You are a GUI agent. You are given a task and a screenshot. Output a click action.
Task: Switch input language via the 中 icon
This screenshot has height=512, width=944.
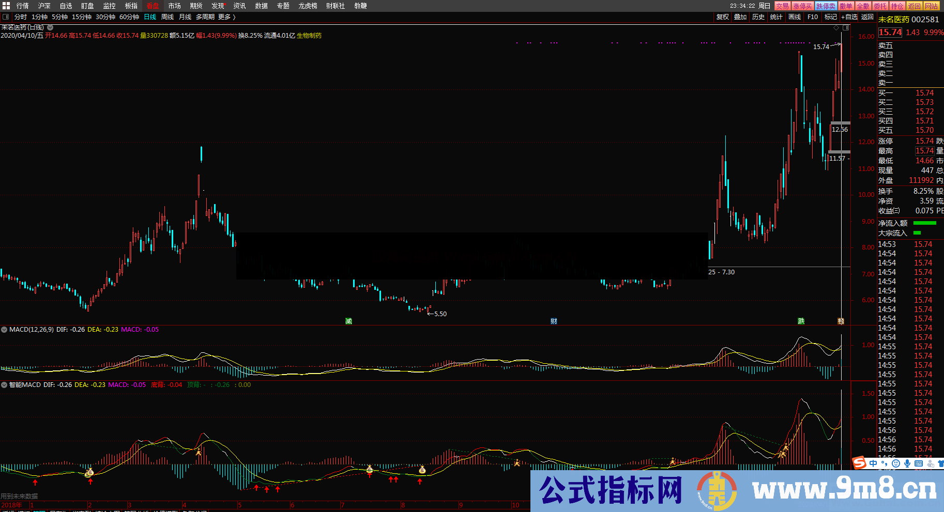pos(874,463)
